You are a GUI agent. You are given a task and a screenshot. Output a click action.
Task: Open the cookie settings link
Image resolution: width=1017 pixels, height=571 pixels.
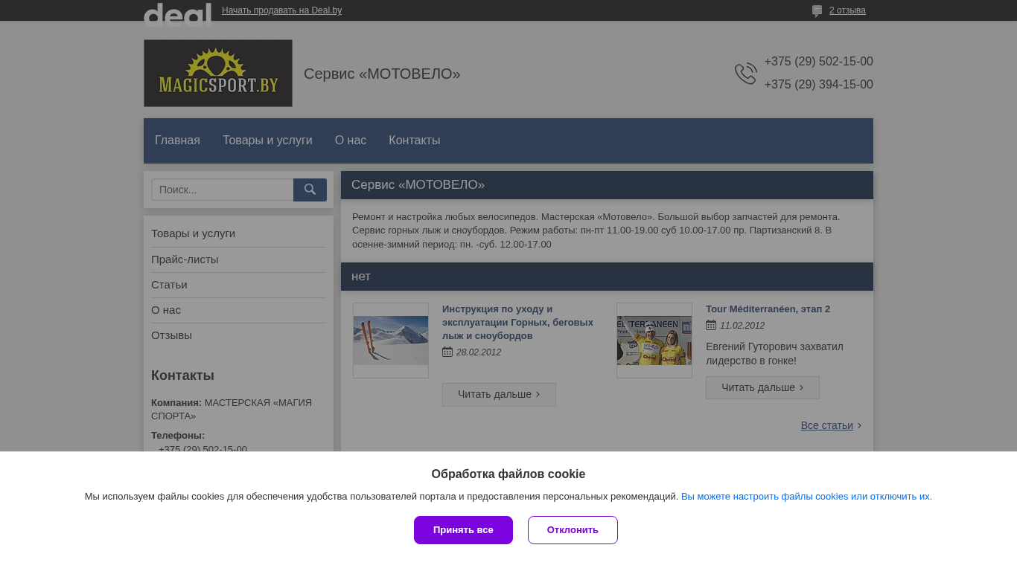tap(806, 496)
